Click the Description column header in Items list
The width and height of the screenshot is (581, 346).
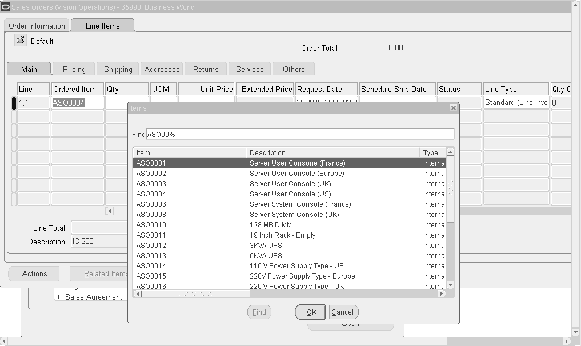coord(333,152)
